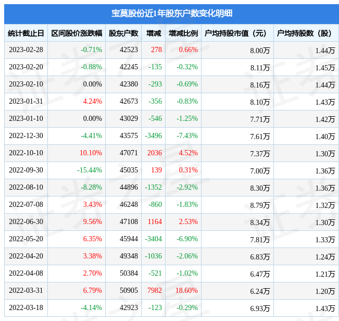Image resolution: width=339 pixels, height=321 pixels.
Task: Click date cell 2022-03-18
Action: 26,307
